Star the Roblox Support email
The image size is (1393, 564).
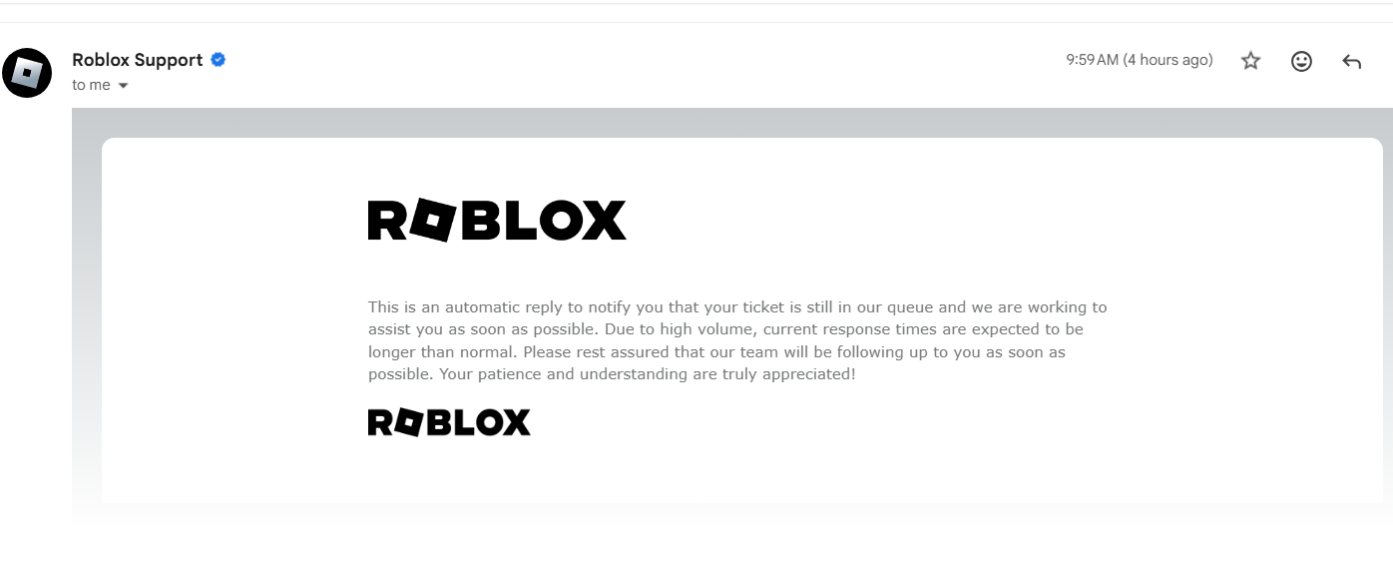(1250, 61)
